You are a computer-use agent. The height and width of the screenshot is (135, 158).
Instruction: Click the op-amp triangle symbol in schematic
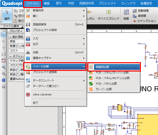pos(156,57)
